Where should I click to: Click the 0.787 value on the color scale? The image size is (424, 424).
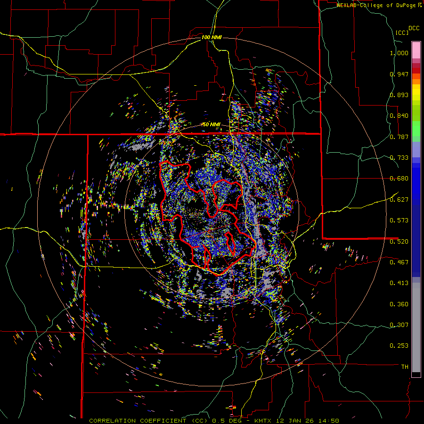tap(399, 137)
